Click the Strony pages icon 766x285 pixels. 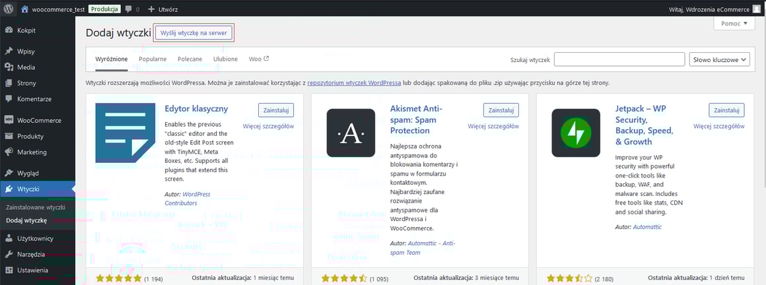(x=9, y=83)
